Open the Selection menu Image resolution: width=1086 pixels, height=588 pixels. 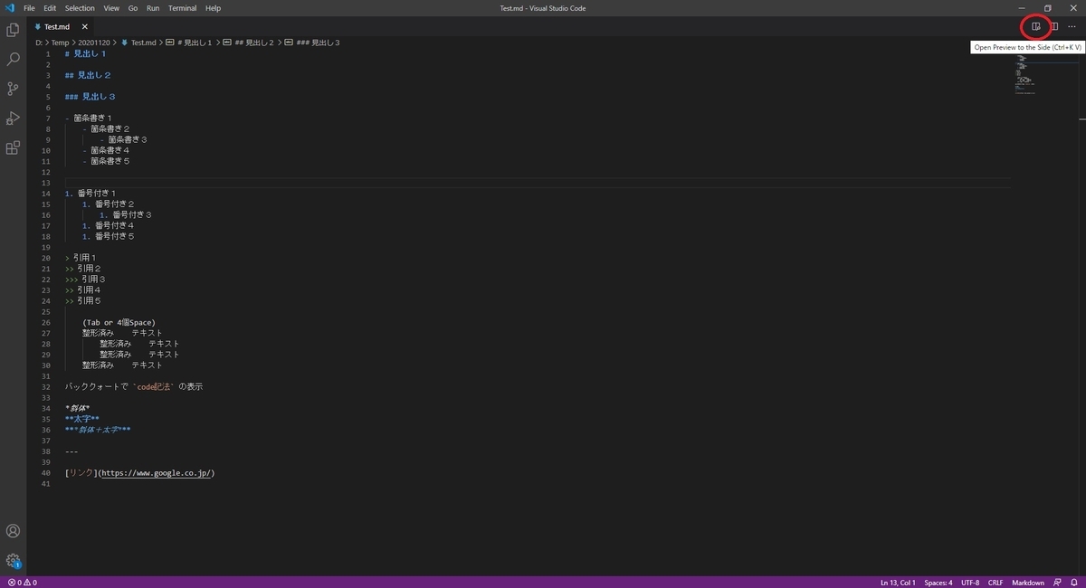tap(80, 8)
